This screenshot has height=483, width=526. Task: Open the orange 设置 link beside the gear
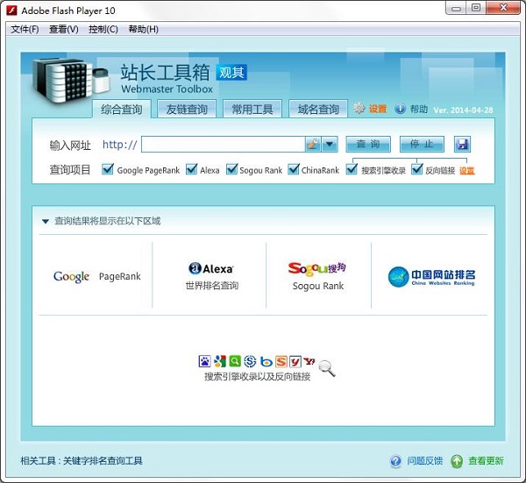pyautogui.click(x=378, y=109)
